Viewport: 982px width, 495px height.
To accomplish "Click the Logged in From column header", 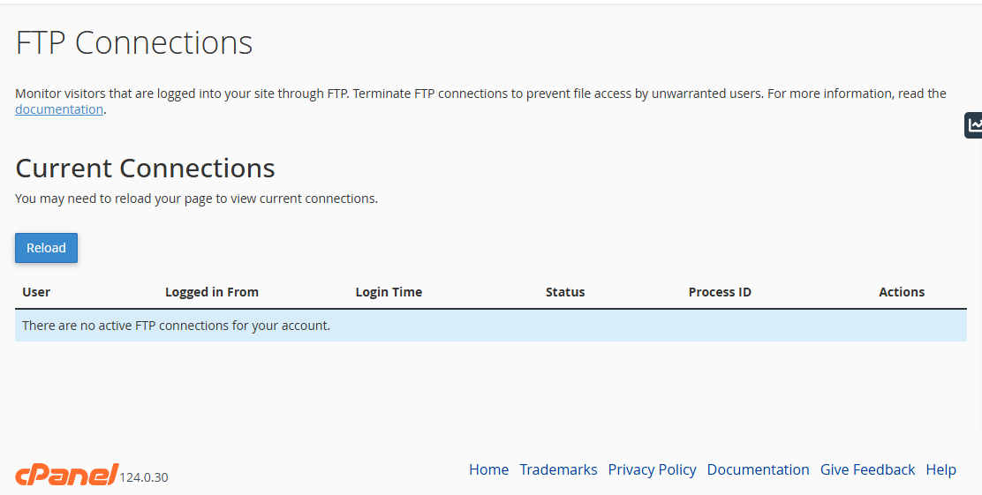I will coord(212,292).
